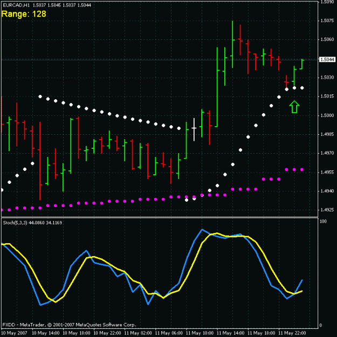
Task: Click the 1.5000 price axis label
Action: pos(327,115)
